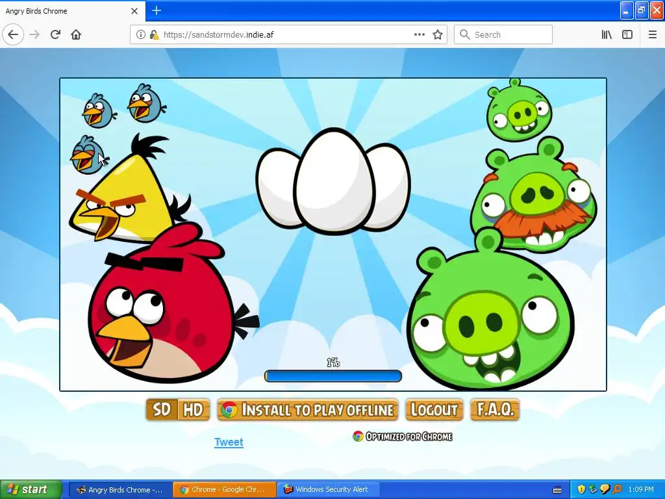The height and width of the screenshot is (499, 665).
Task: Click the Optimized for Chrome badge
Action: 403,436
